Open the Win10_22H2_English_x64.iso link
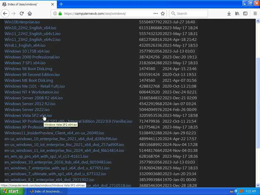Screen dimensions: 260x195 [30, 28]
